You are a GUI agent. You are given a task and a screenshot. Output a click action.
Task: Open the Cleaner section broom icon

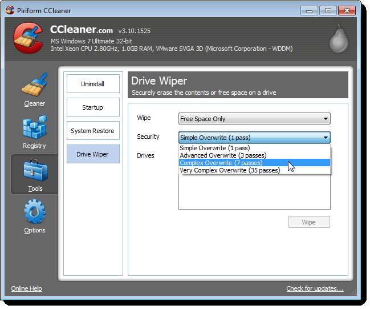34,86
